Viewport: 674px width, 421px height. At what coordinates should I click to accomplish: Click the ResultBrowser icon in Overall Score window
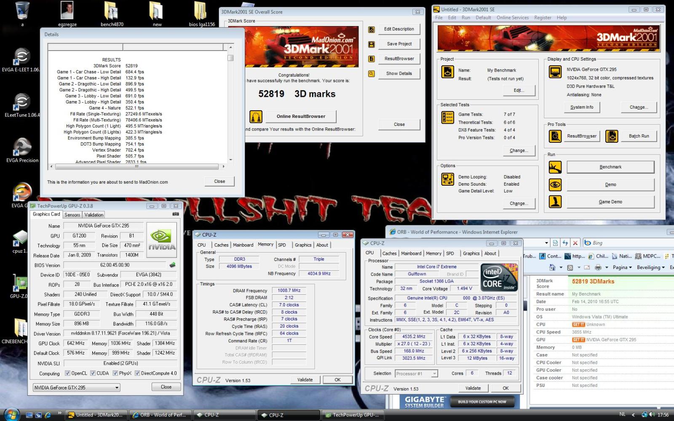coord(372,59)
